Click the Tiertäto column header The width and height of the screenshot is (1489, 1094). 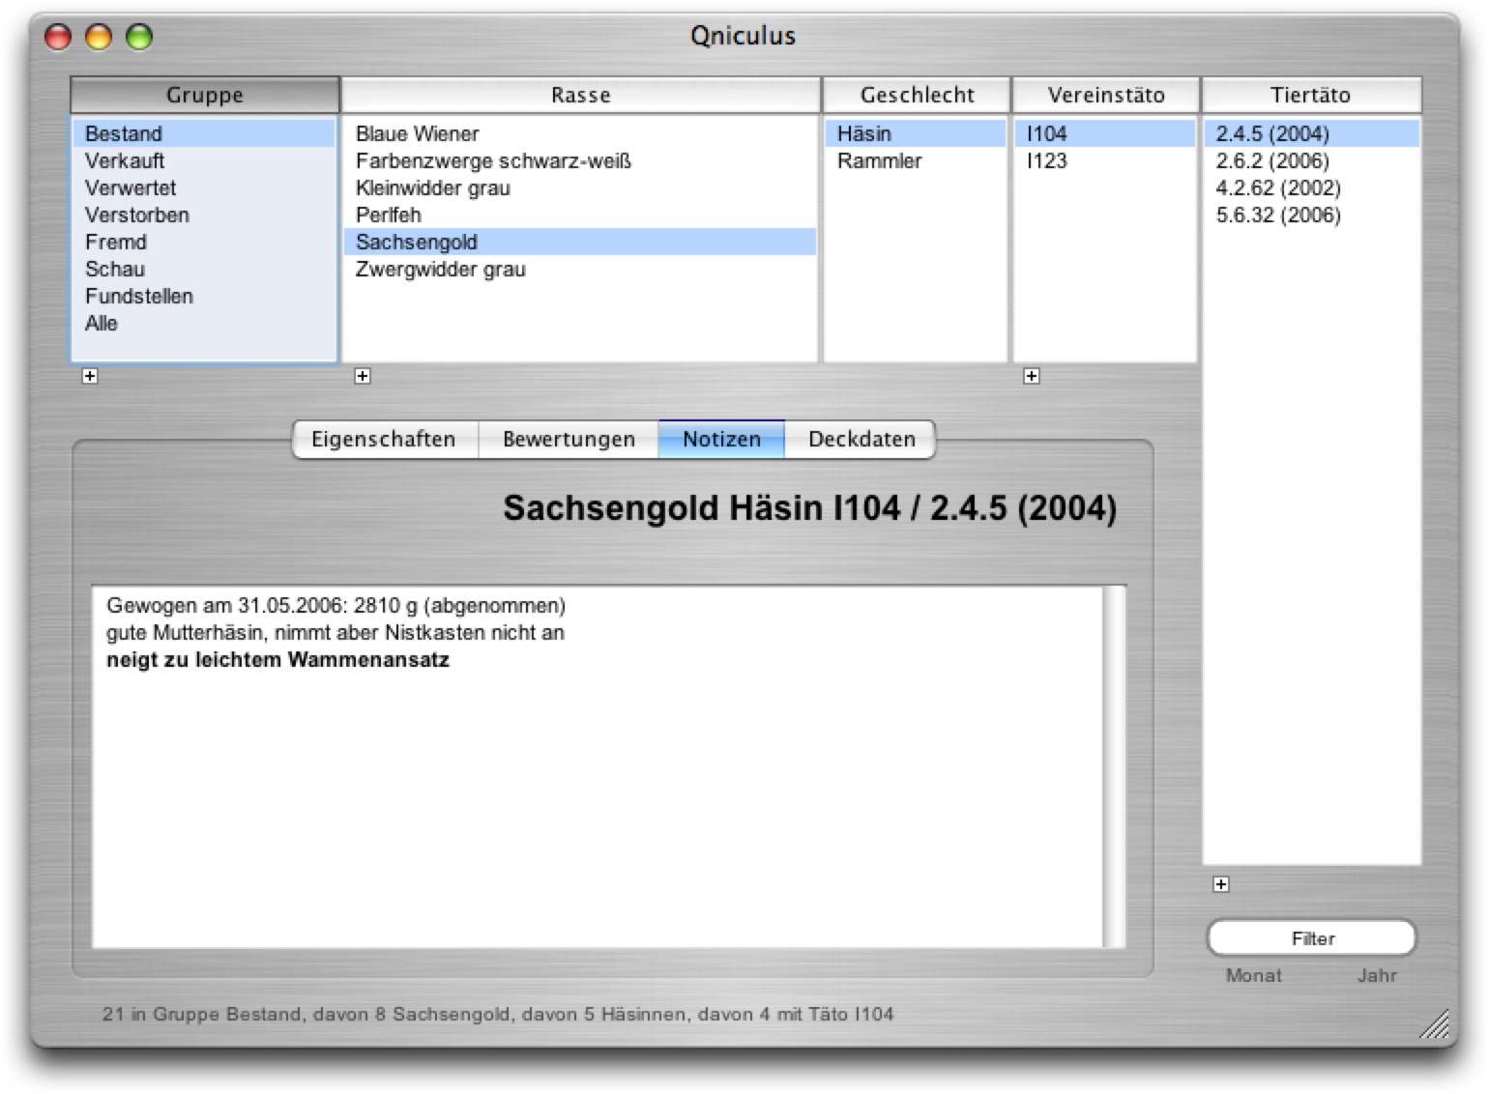pyautogui.click(x=1311, y=95)
